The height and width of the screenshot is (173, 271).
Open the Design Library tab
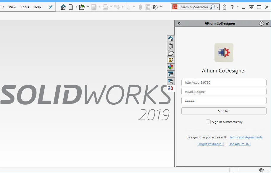click(171, 46)
